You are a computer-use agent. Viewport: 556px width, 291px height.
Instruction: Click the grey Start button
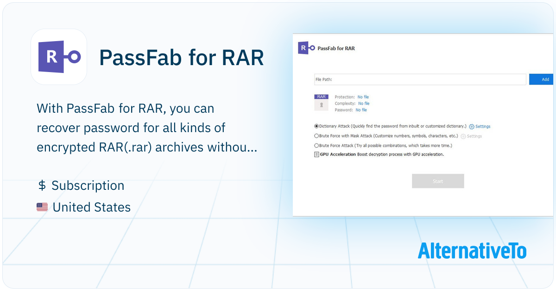click(438, 181)
